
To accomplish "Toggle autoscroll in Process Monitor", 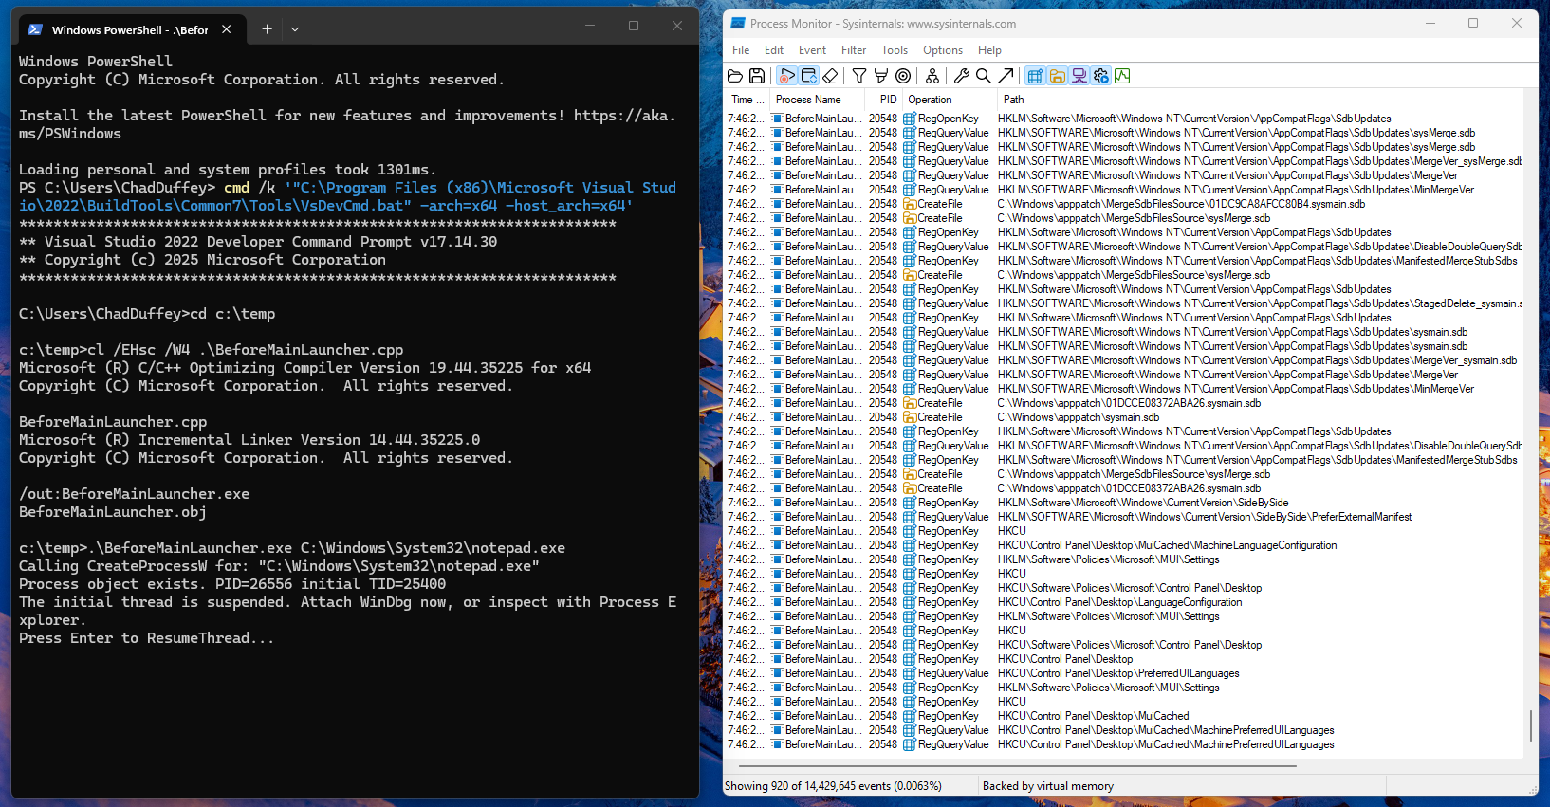I will (808, 76).
